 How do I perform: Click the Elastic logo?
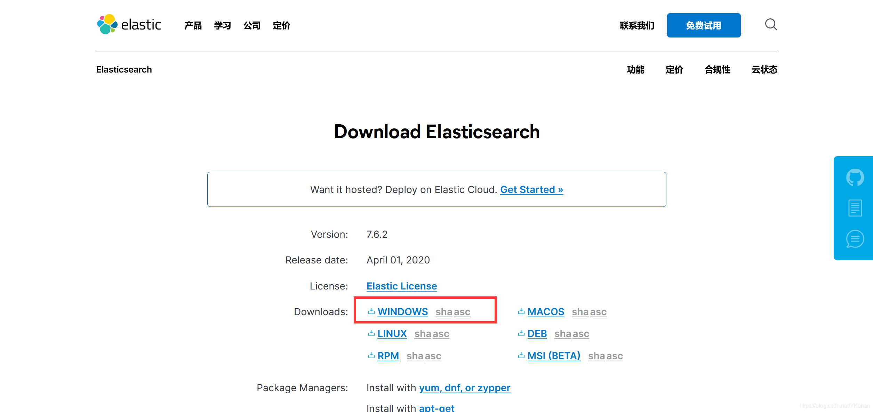click(129, 24)
